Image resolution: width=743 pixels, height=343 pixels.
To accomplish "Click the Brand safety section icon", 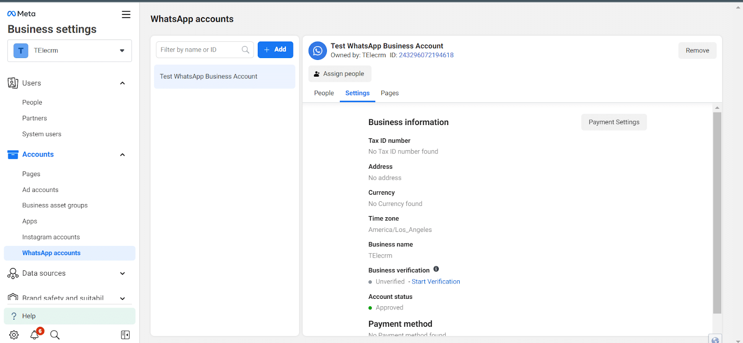I will click(x=13, y=297).
